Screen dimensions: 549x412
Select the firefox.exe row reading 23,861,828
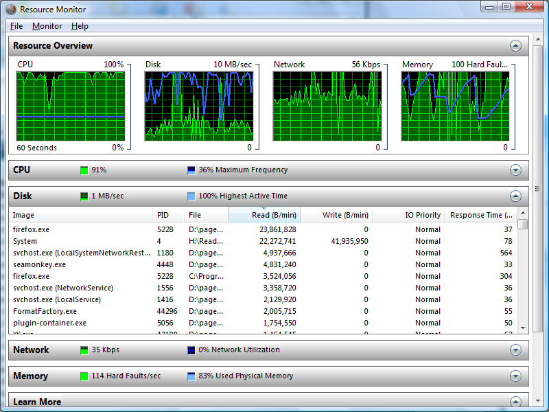click(x=263, y=229)
